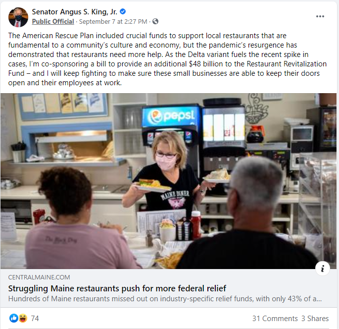Viewport: 339px width, 329px height.
Task: Open the Senator Angus S. King, Jr. page
Action: [74, 12]
